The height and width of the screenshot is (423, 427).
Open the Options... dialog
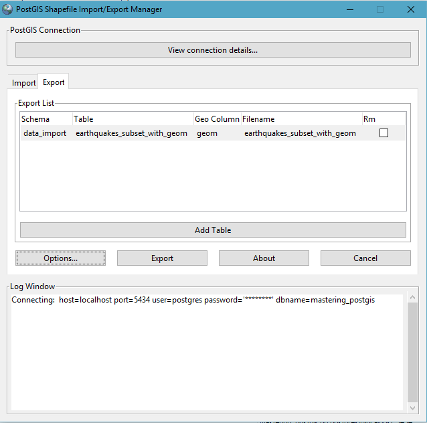(x=60, y=258)
